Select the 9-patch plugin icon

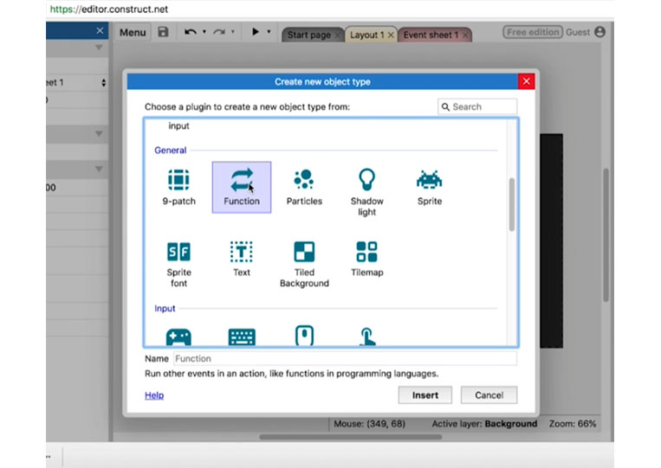pos(178,180)
